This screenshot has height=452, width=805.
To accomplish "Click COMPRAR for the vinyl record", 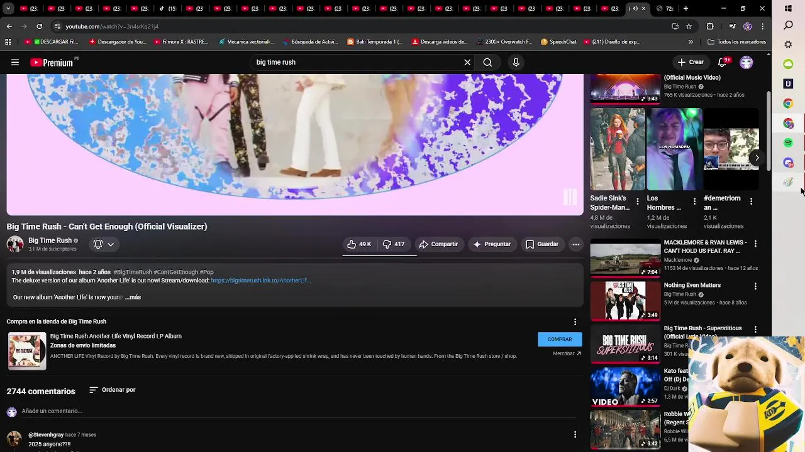I will pos(560,339).
